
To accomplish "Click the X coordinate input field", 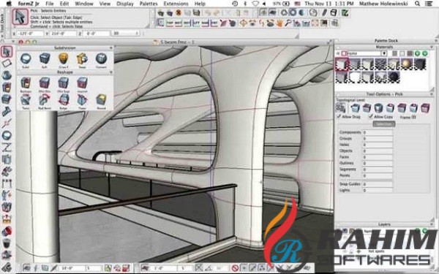I will click(x=30, y=34).
